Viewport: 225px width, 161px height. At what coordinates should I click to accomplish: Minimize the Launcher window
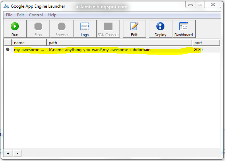(x=191, y=5)
